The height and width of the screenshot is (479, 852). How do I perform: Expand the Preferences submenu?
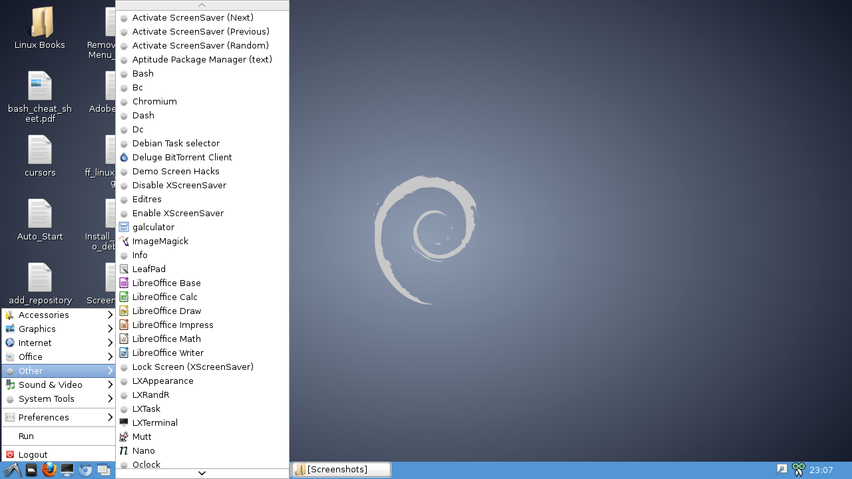(59, 418)
